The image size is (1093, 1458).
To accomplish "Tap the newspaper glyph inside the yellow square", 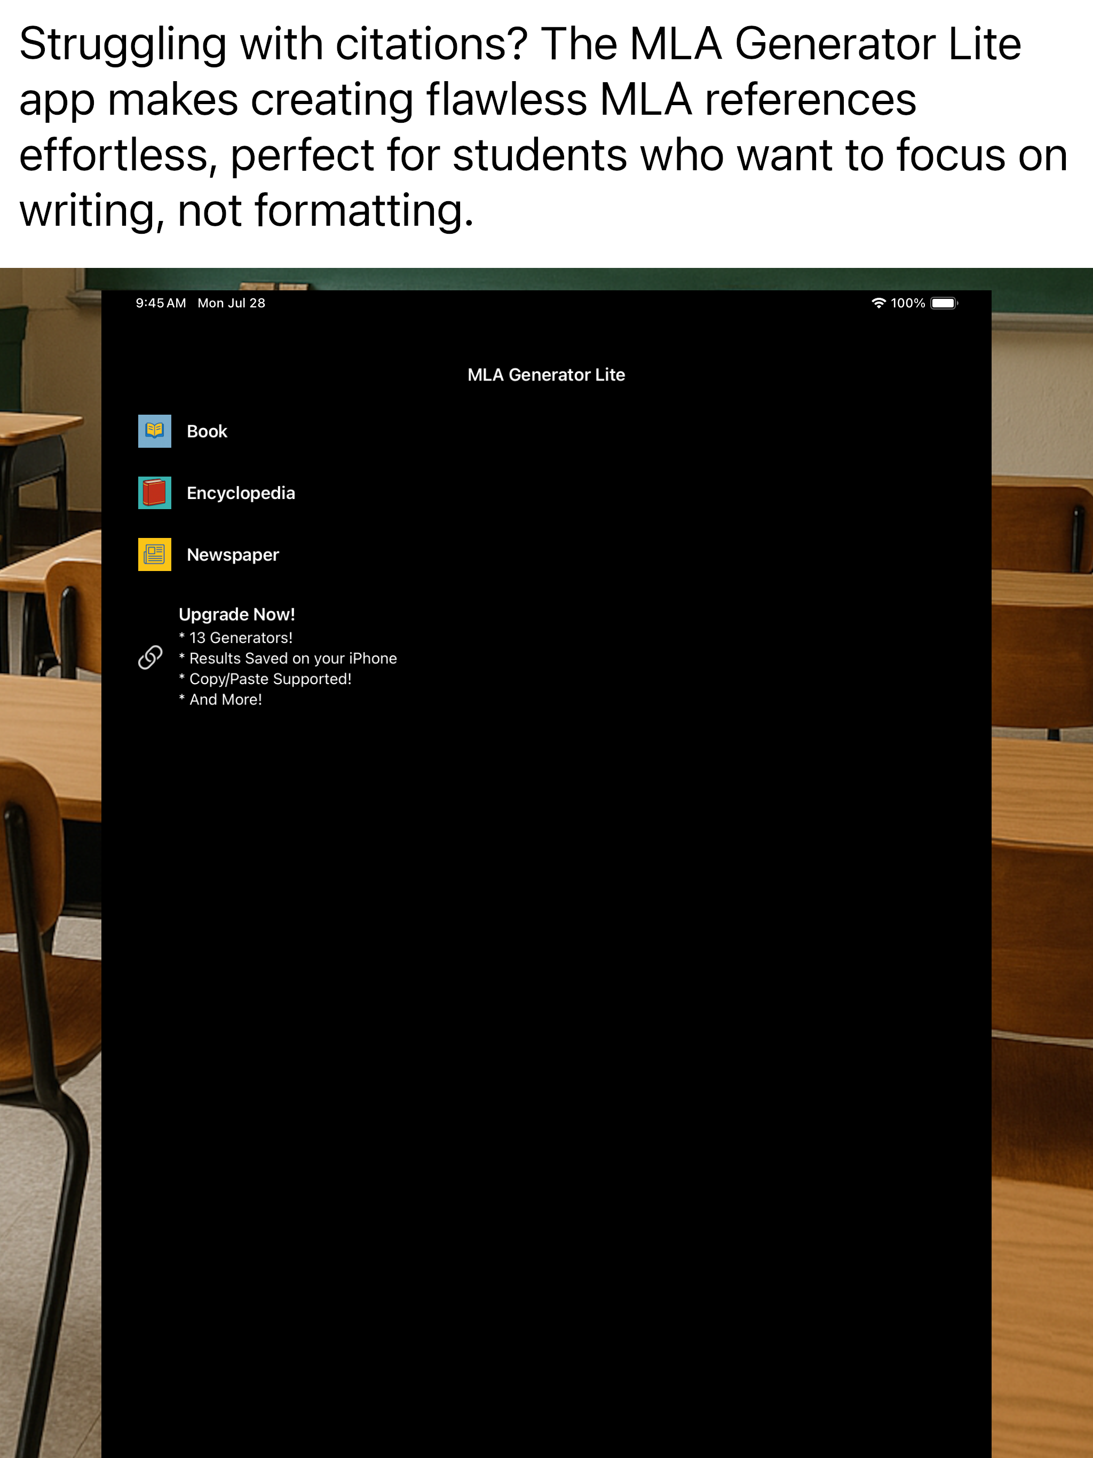I will coord(154,556).
